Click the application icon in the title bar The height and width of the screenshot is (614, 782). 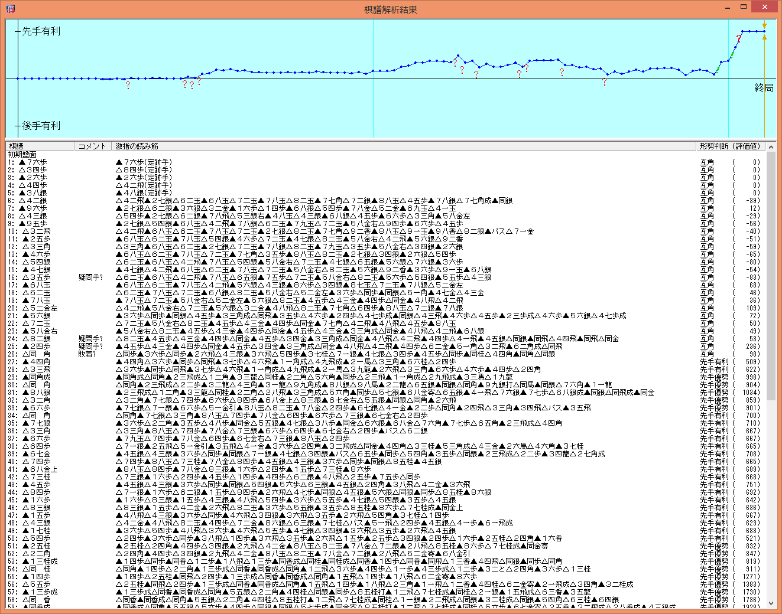[10, 9]
